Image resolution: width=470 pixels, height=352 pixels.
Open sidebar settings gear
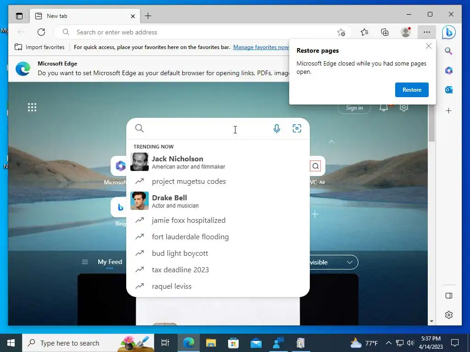coord(449,315)
